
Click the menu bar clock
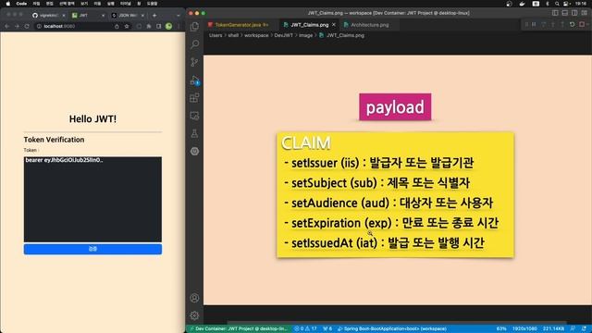click(x=581, y=4)
